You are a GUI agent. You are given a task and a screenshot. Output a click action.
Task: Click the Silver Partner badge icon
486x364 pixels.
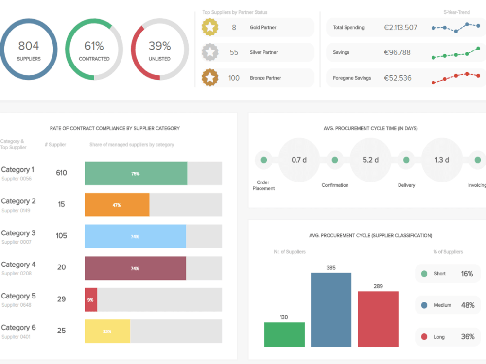(x=210, y=52)
